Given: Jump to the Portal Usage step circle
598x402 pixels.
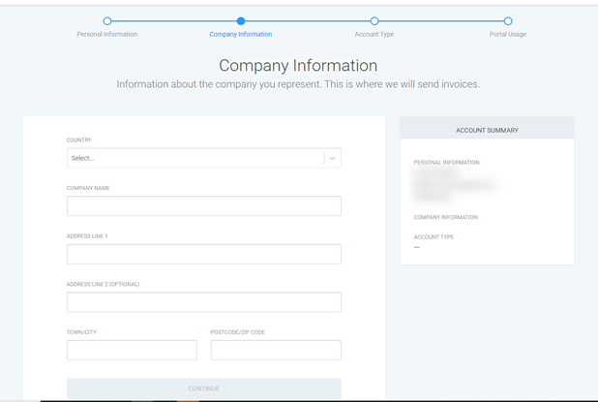Looking at the screenshot, I should (x=508, y=20).
